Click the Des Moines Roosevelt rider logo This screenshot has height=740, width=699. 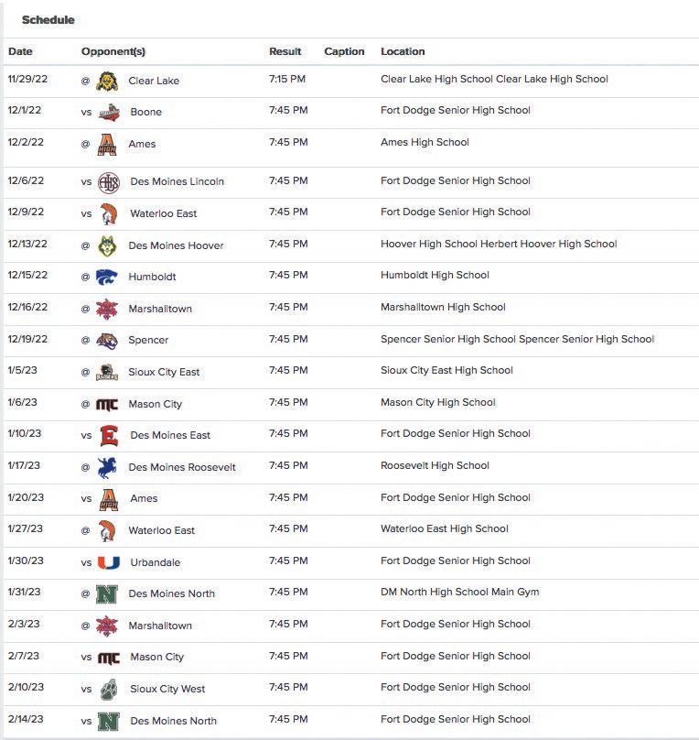coord(107,467)
